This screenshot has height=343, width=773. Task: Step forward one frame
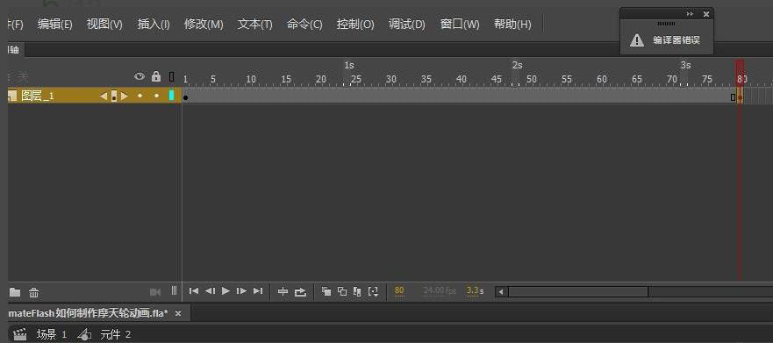click(241, 290)
